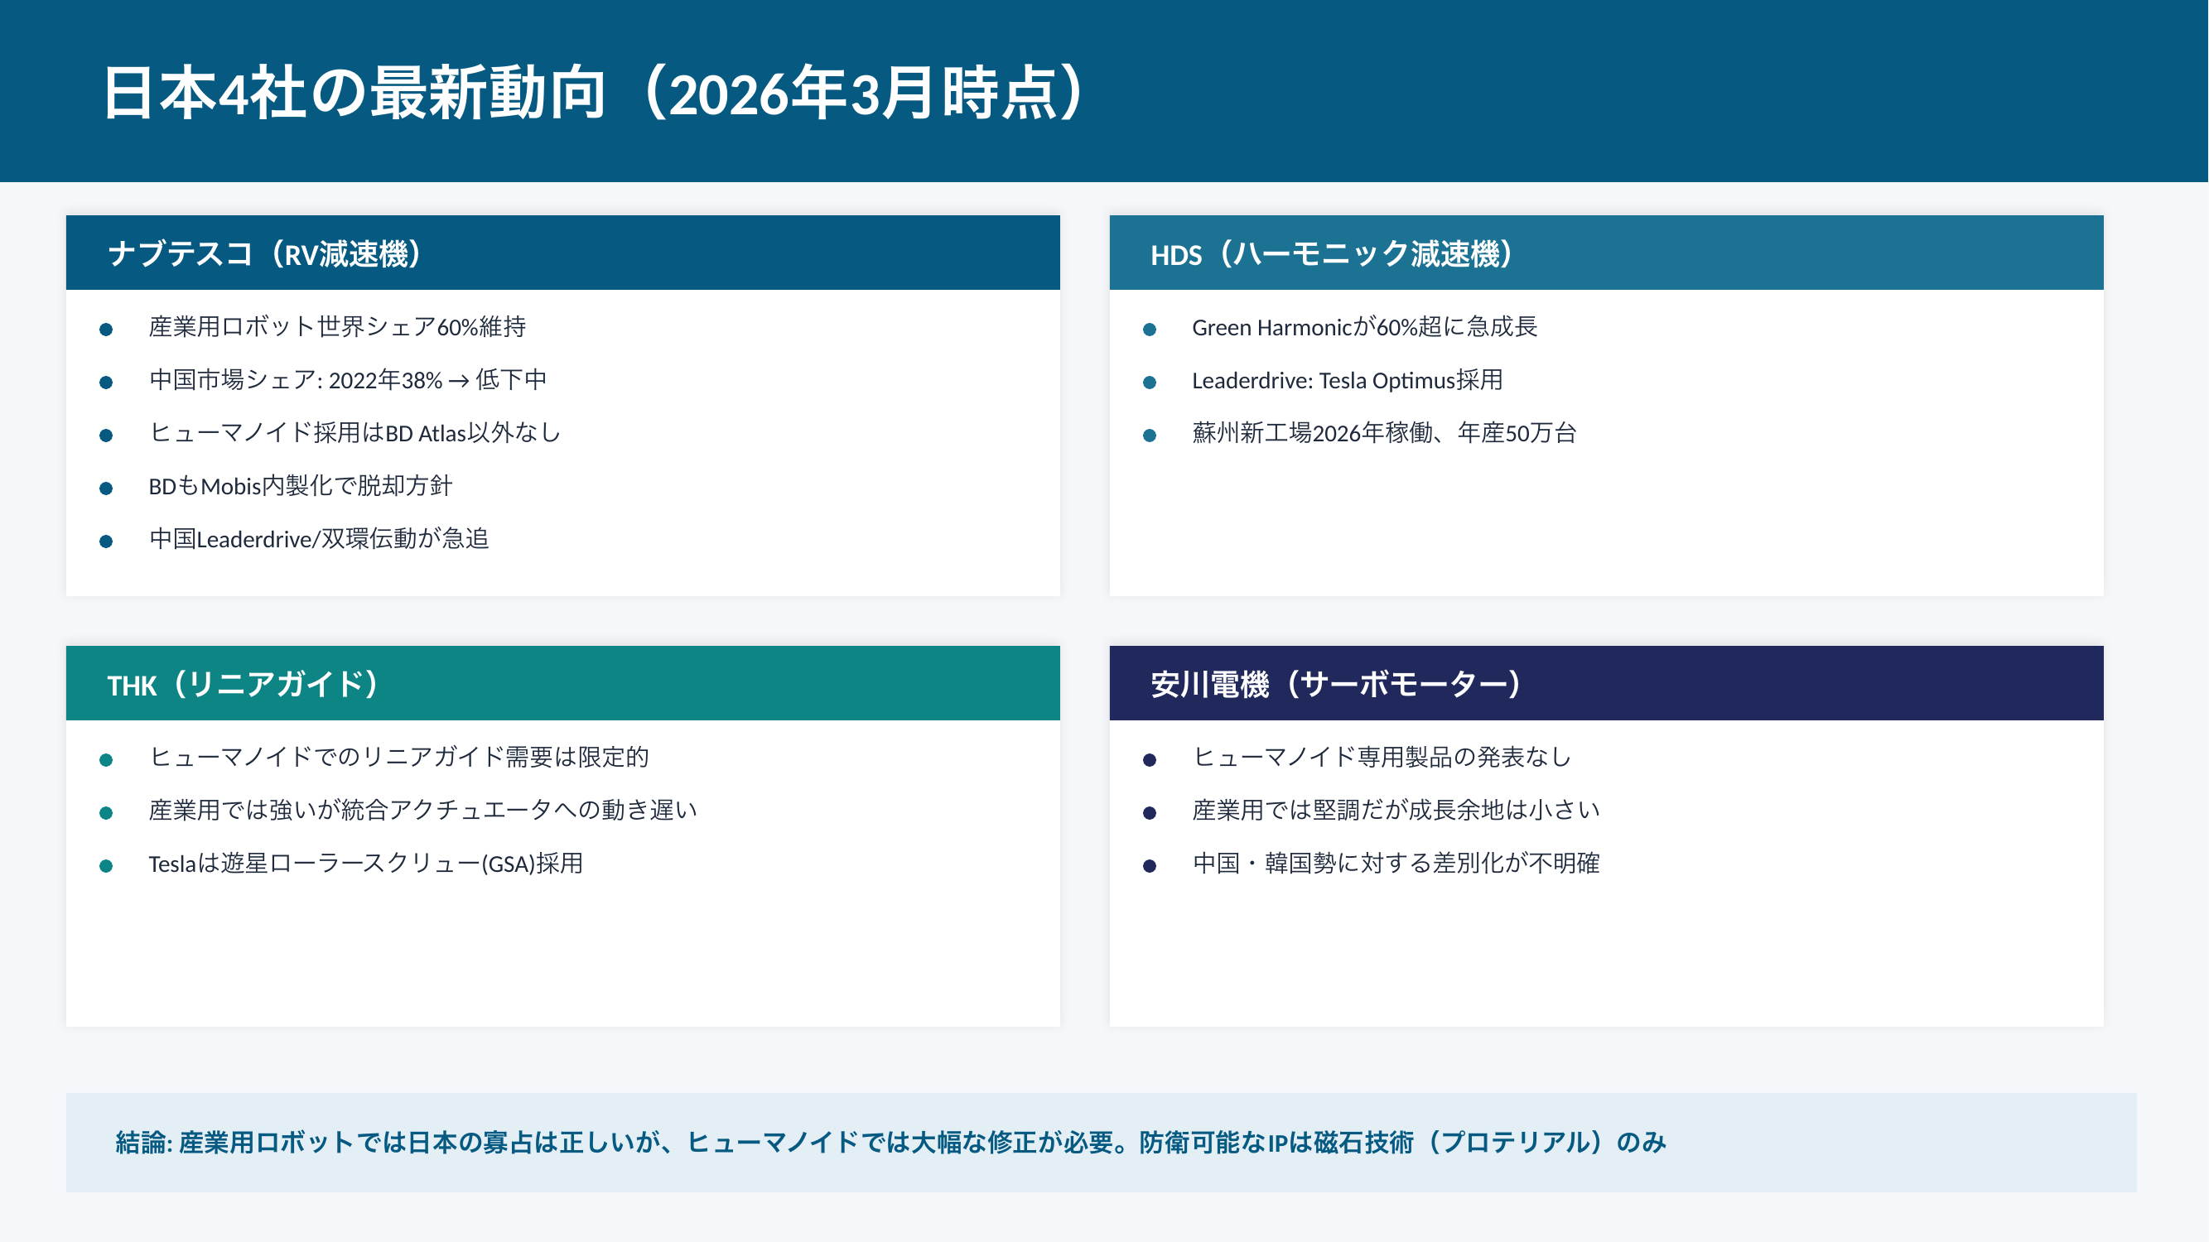Click the THK（リニアガイド） header bar
This screenshot has height=1242, width=2209.
pos(562,683)
